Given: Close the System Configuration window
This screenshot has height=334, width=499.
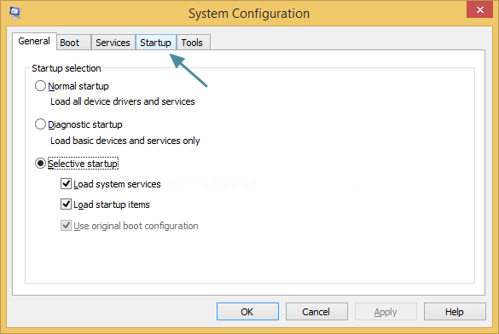Looking at the screenshot, I should pos(479,10).
